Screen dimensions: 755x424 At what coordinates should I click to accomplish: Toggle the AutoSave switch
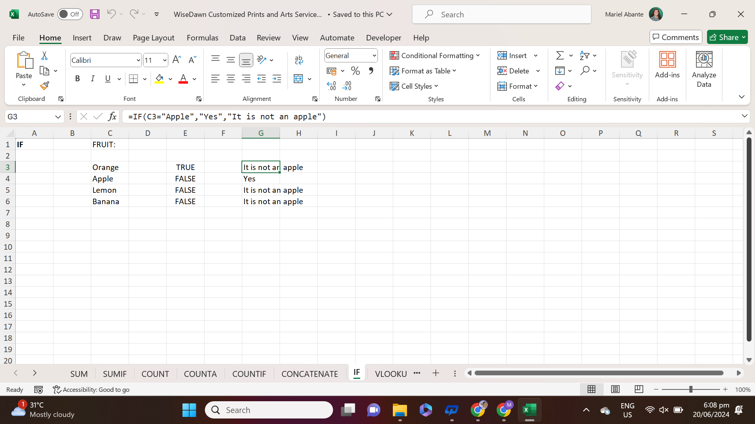click(70, 14)
